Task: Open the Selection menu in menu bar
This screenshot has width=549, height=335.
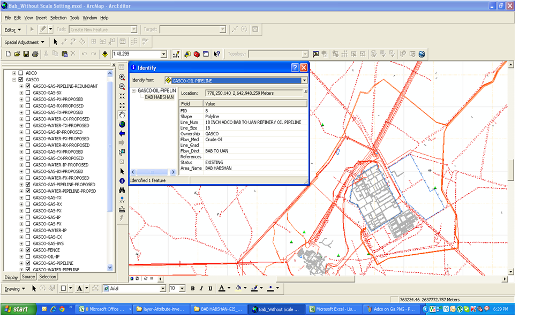Action: (x=58, y=18)
